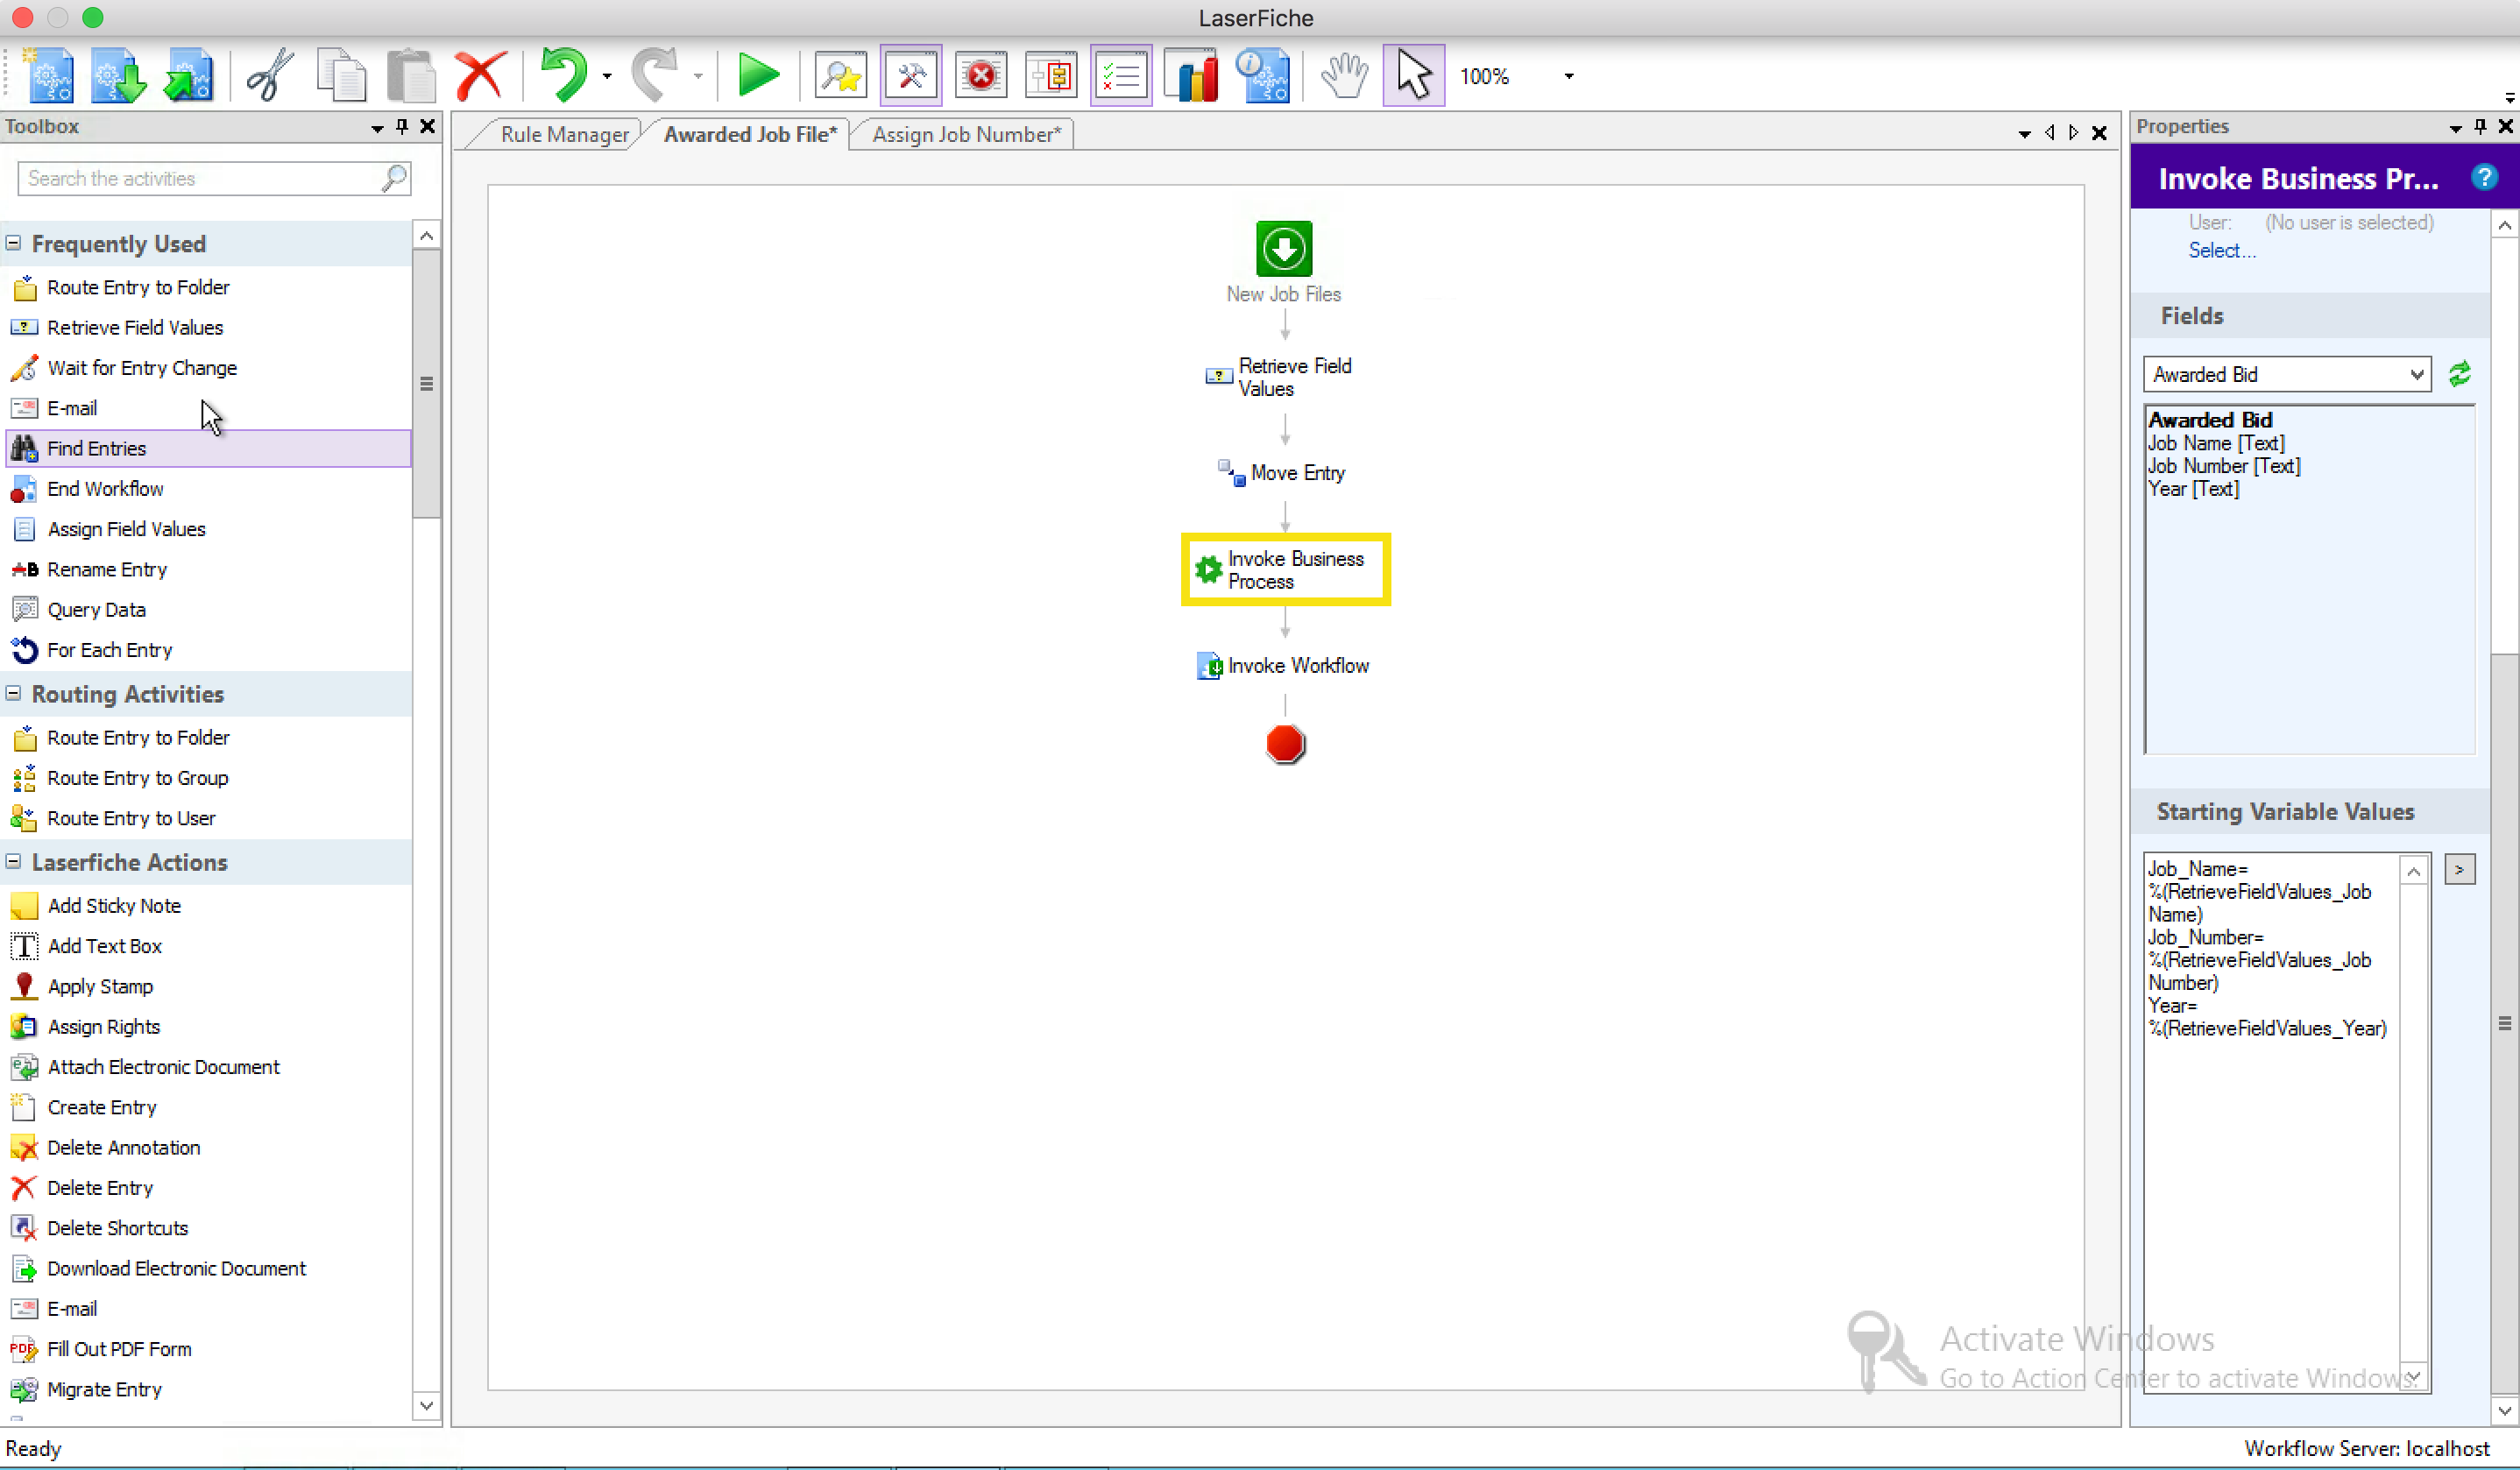Click the scissors Cut icon in toolbar
Screen dimensions: 2520x1470
(x=269, y=76)
